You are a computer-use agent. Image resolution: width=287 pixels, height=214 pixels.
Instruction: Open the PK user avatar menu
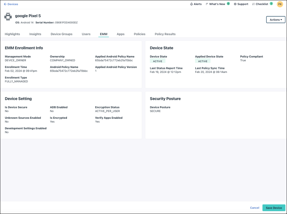point(280,4)
